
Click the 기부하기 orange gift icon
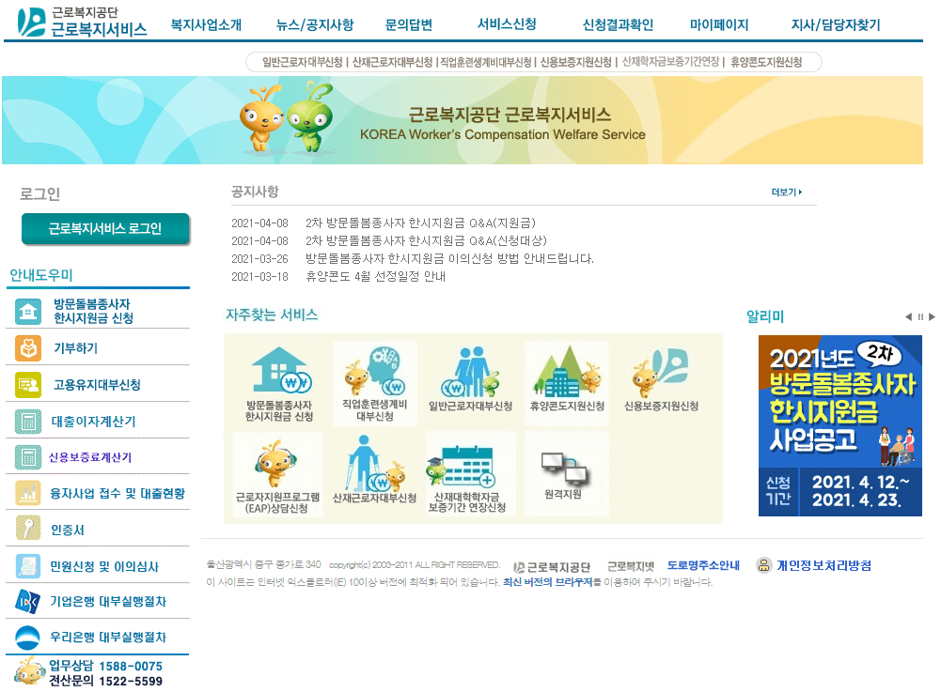coord(28,347)
